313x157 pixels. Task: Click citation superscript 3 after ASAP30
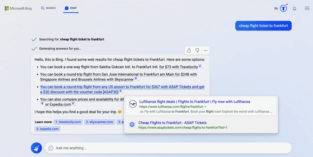(120, 91)
